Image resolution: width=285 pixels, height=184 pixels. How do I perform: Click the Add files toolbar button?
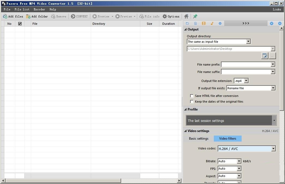click(13, 16)
